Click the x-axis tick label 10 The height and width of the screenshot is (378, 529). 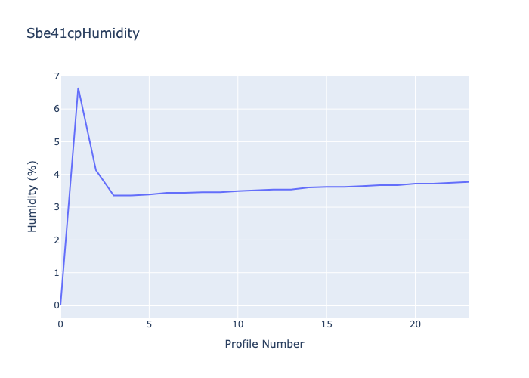(x=237, y=324)
